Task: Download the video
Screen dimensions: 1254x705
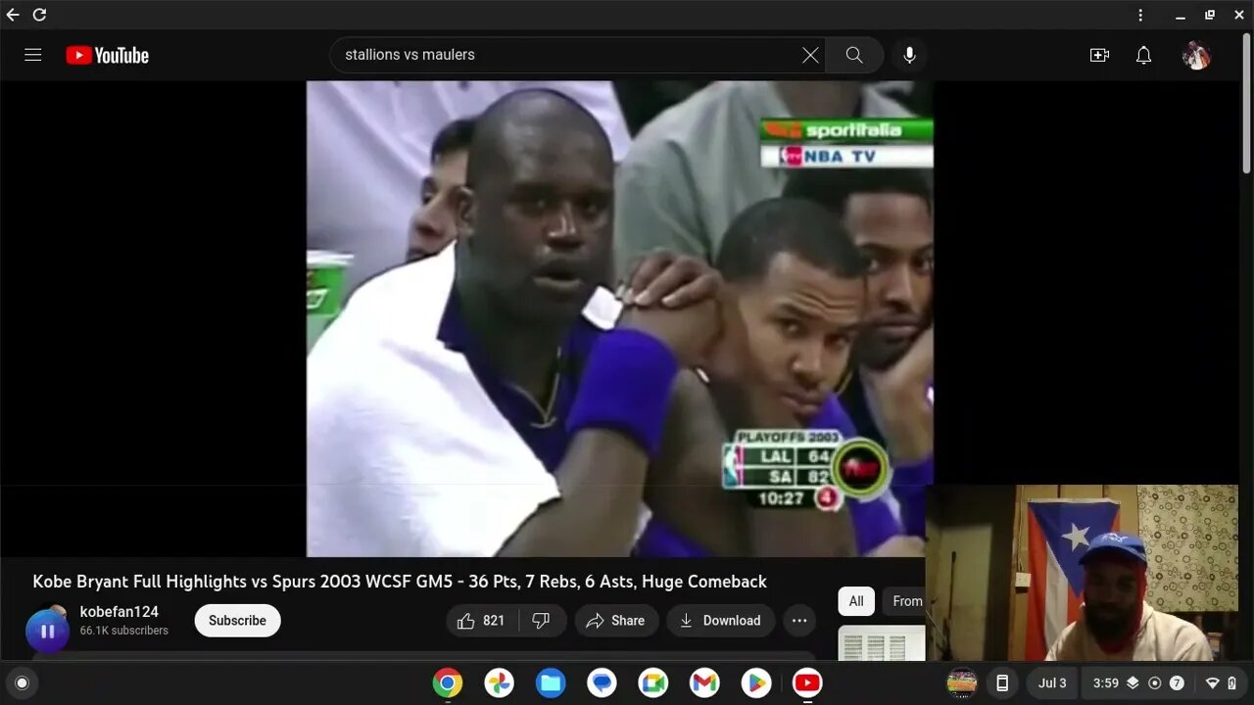Action: point(720,621)
